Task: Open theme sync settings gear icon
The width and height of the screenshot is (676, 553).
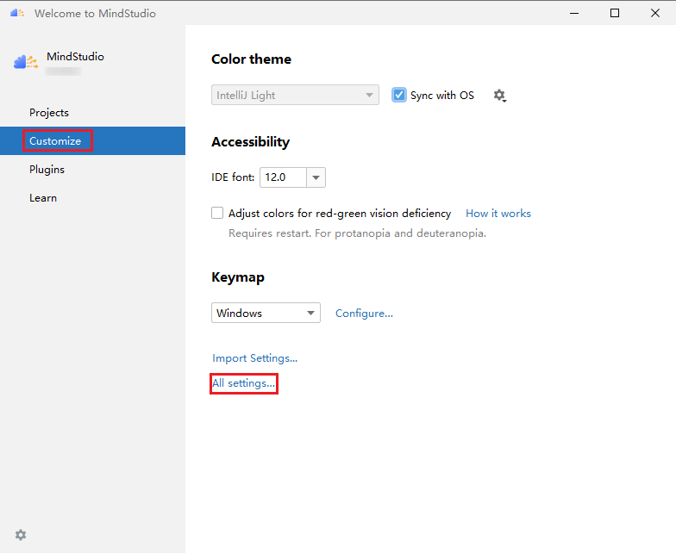Action: pyautogui.click(x=500, y=95)
